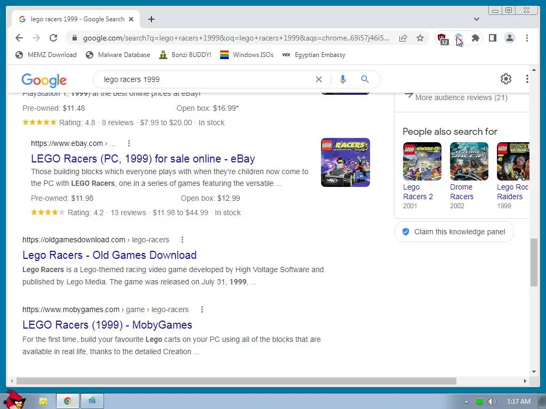Open the Egyptian Embassy bookmark
Viewport: 546px width, 409px height.
point(314,55)
